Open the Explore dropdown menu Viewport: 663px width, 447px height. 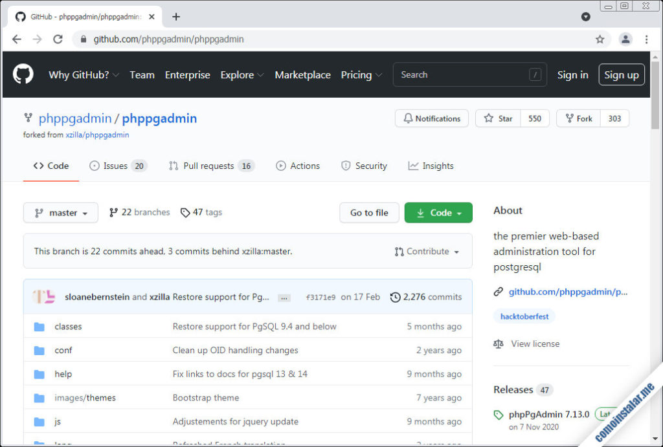point(242,75)
